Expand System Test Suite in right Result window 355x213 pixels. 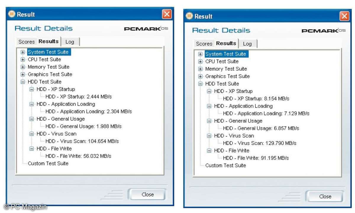pos(200,54)
